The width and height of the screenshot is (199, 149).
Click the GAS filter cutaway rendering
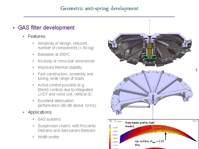click(150, 43)
